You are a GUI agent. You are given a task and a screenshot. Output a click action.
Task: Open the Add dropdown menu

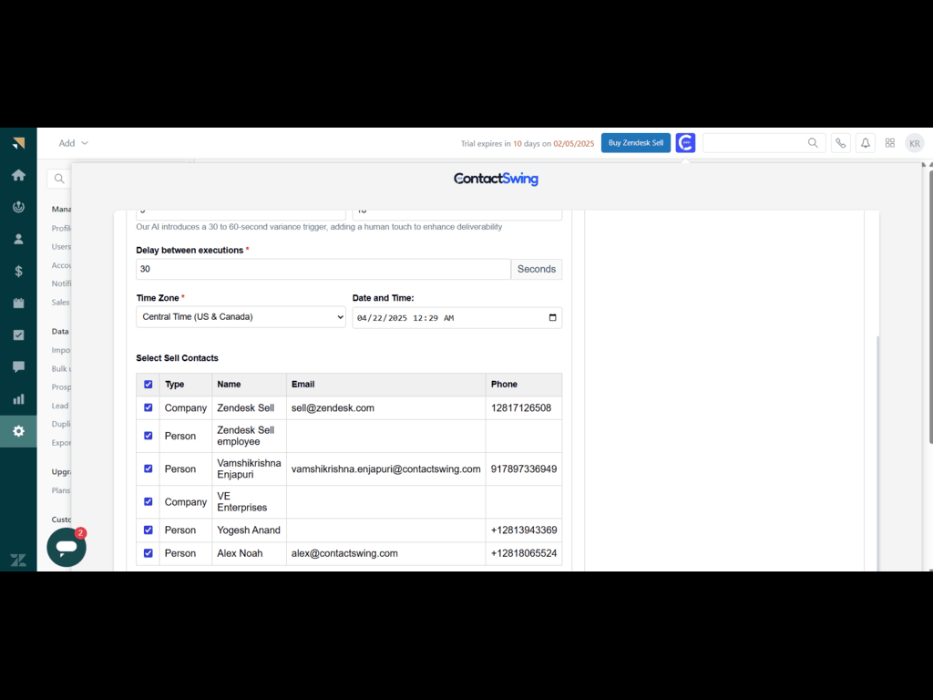click(73, 143)
